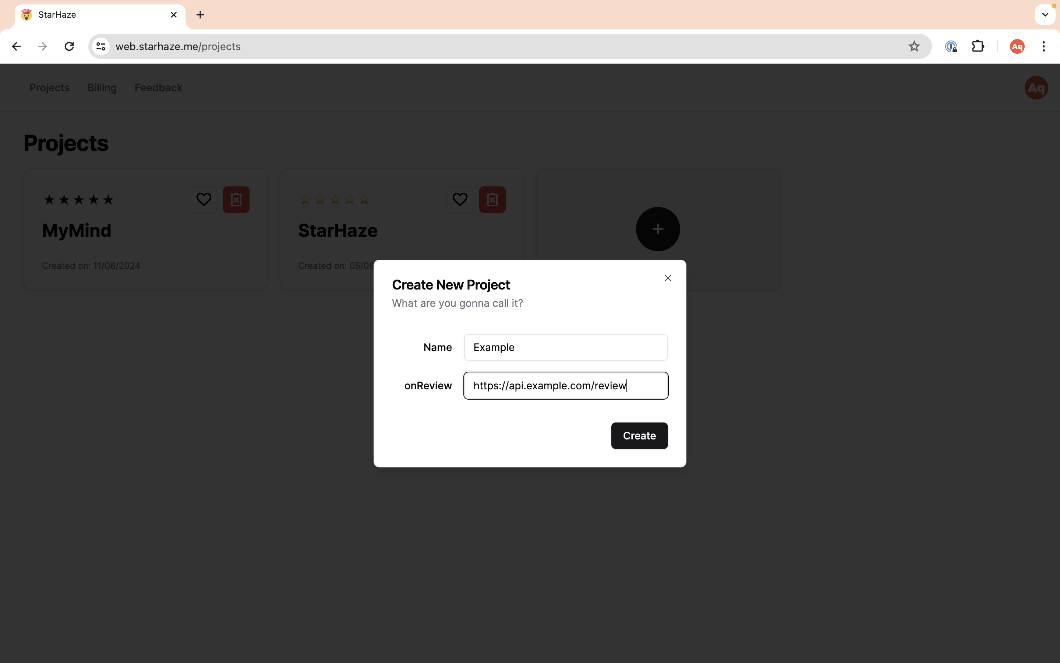1060x663 pixels.
Task: Click the Name field label
Action: [437, 347]
